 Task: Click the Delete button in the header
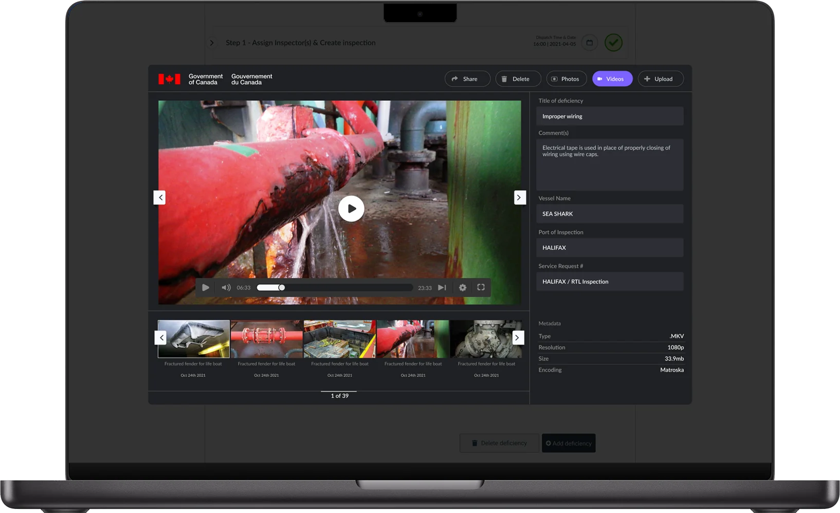(x=518, y=79)
